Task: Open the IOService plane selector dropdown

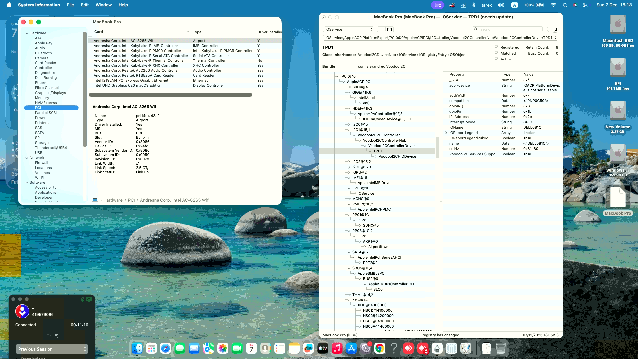Action: pos(348,29)
